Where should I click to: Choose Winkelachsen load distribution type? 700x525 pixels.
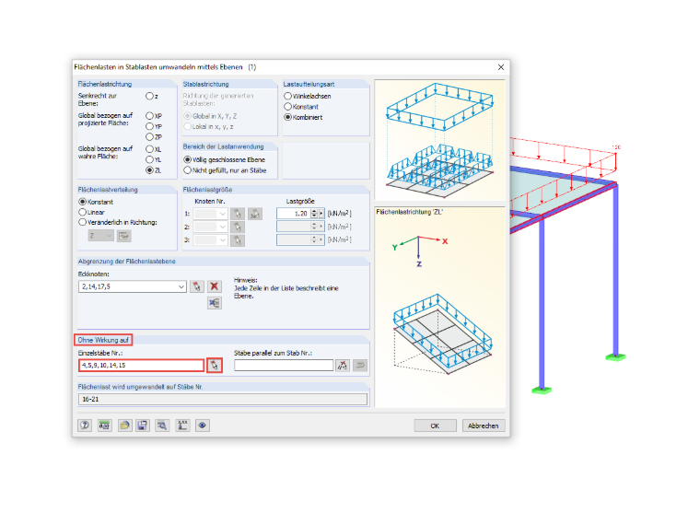pyautogui.click(x=288, y=96)
